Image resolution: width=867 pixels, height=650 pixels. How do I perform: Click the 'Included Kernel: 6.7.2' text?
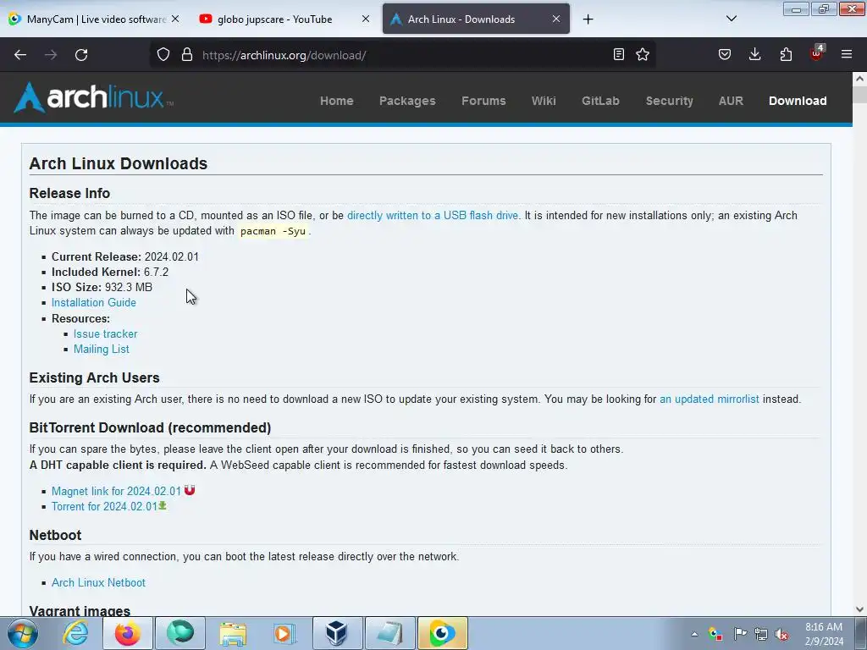[x=110, y=272]
